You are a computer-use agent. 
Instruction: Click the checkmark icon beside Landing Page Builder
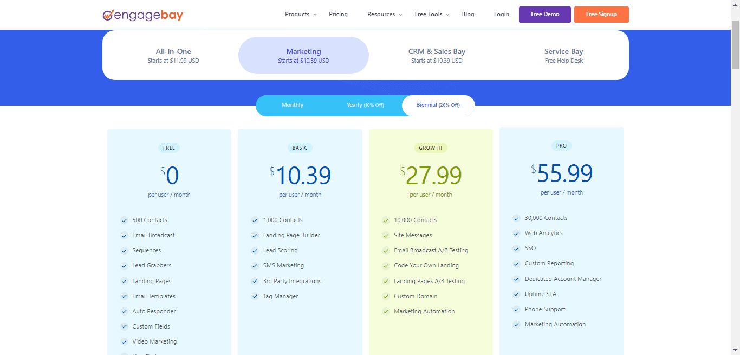pyautogui.click(x=255, y=235)
